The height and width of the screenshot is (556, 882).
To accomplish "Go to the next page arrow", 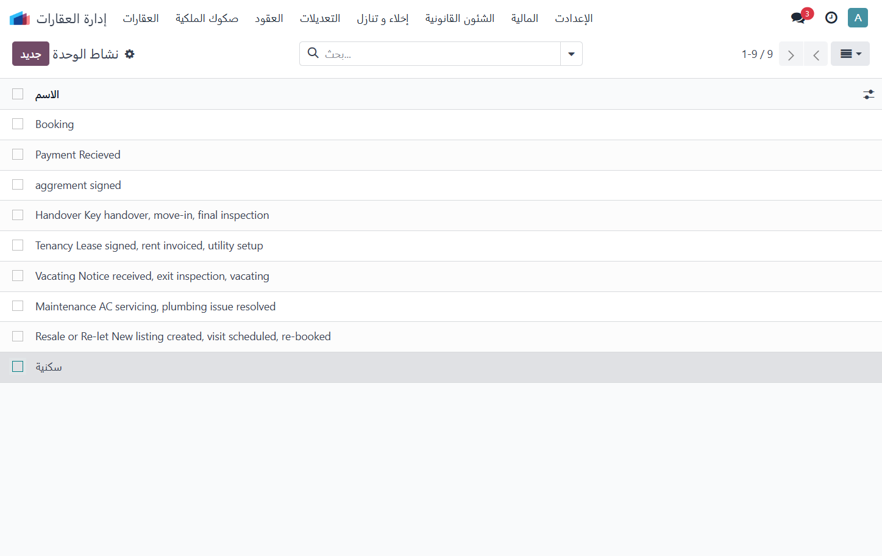I will 791,54.
